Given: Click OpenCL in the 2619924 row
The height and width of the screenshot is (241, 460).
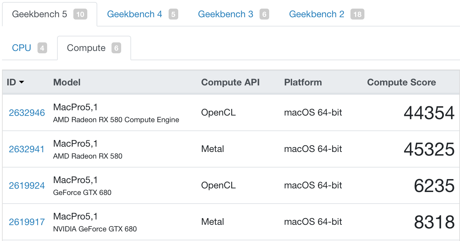Looking at the screenshot, I should pyautogui.click(x=218, y=185).
